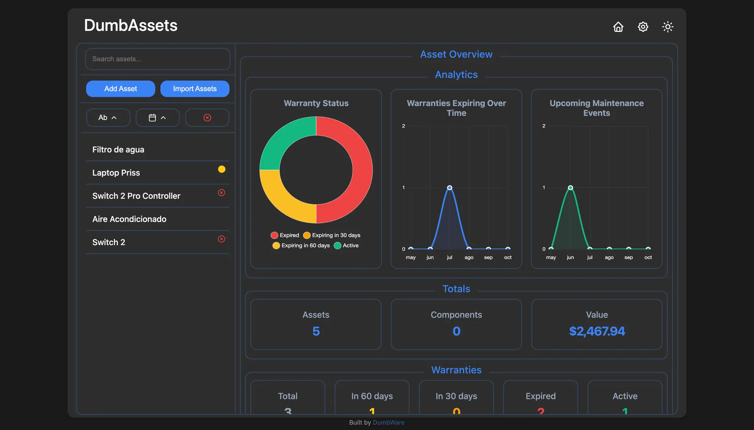Open the DumbWare link in footer
Image resolution: width=754 pixels, height=430 pixels.
[389, 422]
